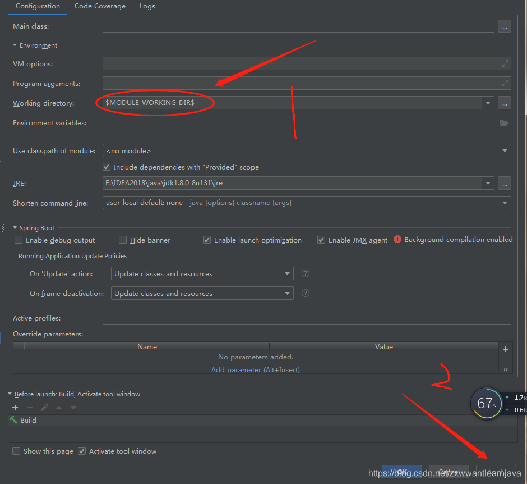Switch to the Configuration tab

tap(38, 6)
